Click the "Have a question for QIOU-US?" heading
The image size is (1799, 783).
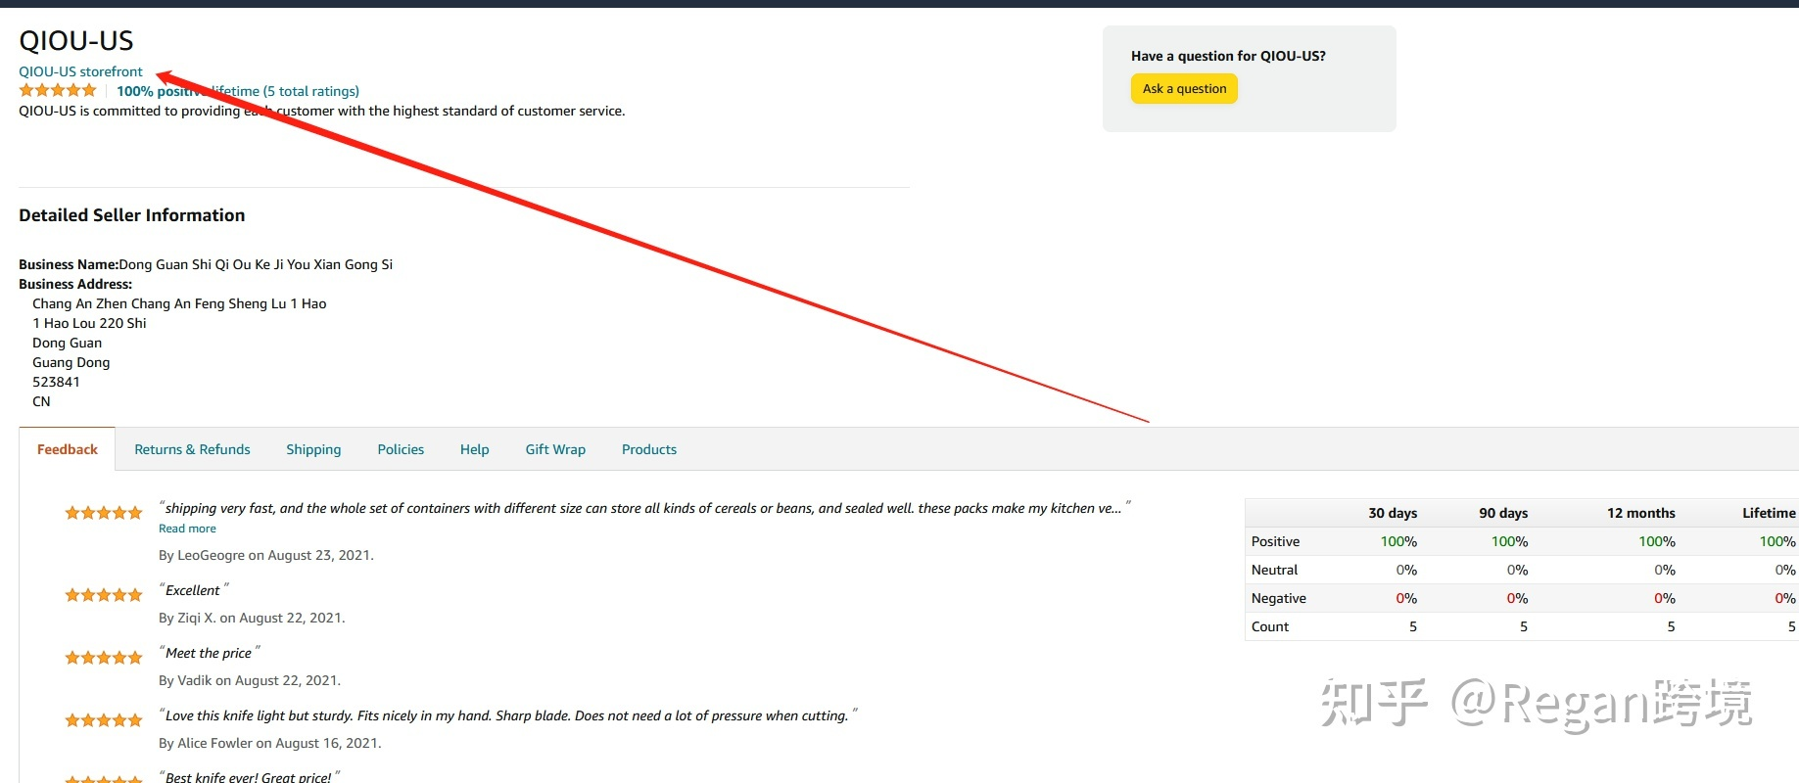coord(1228,56)
